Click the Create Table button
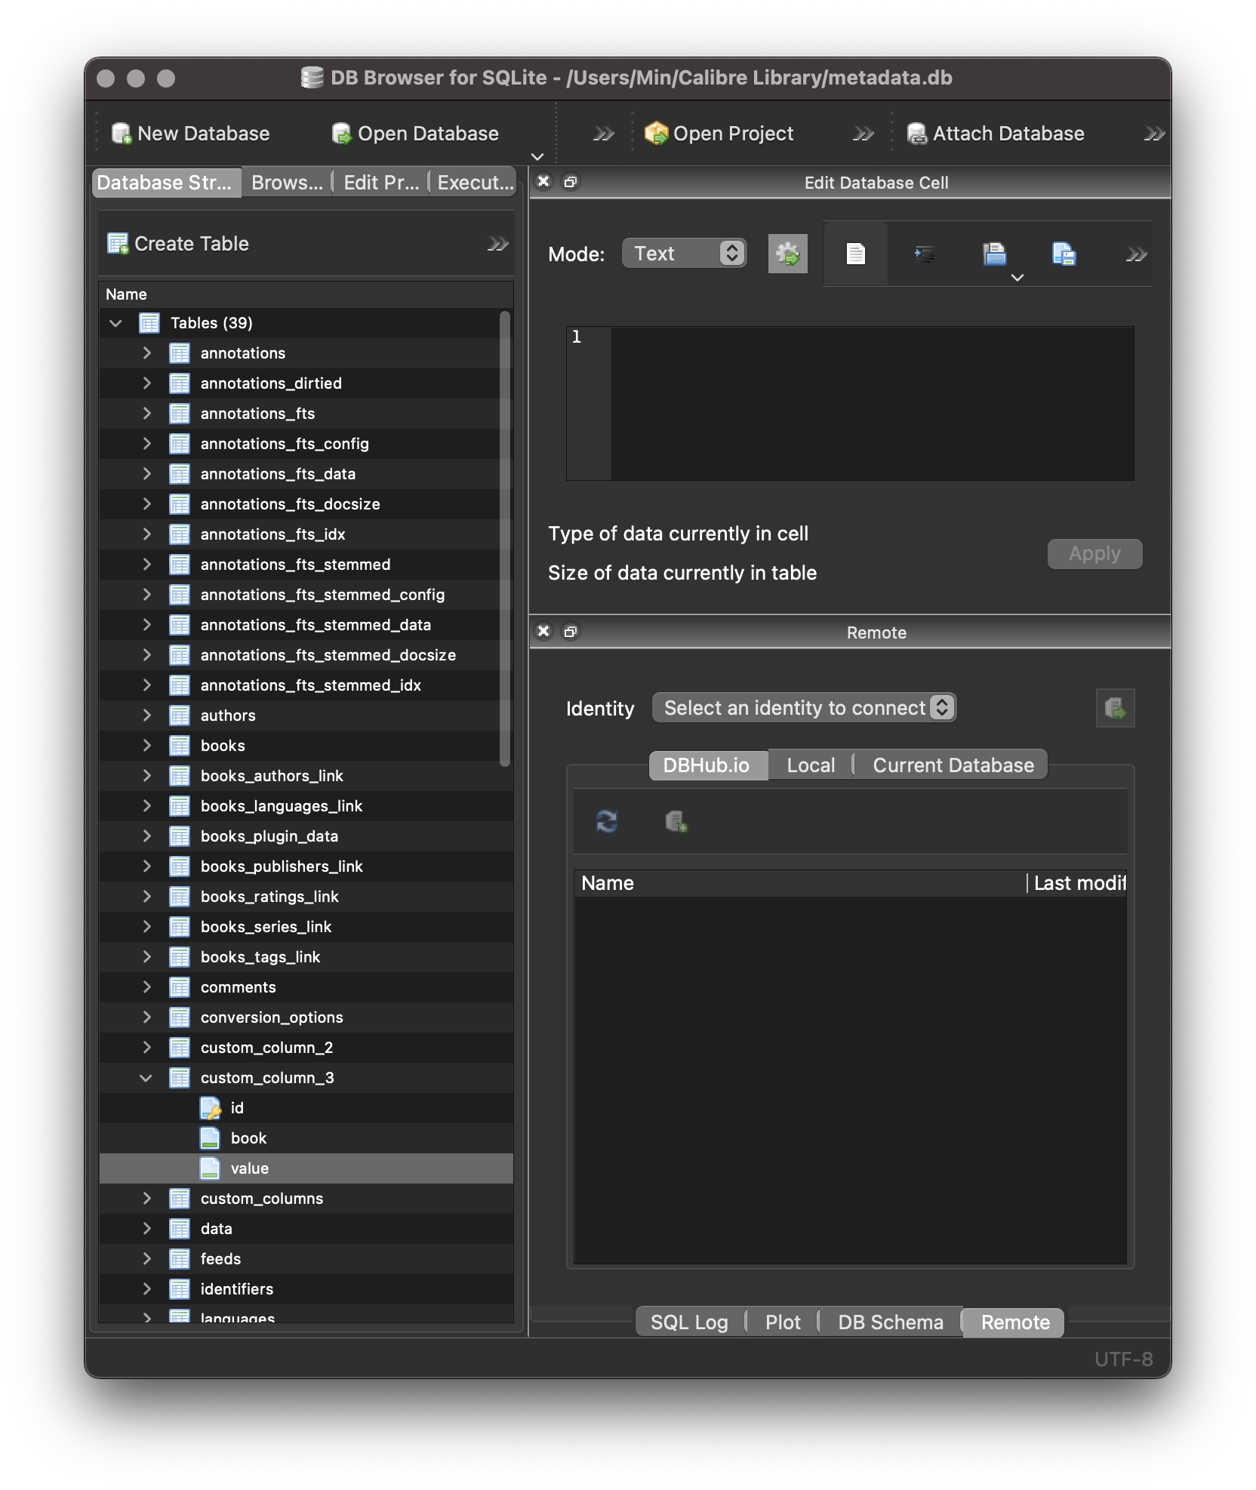The height and width of the screenshot is (1490, 1256). (x=178, y=244)
